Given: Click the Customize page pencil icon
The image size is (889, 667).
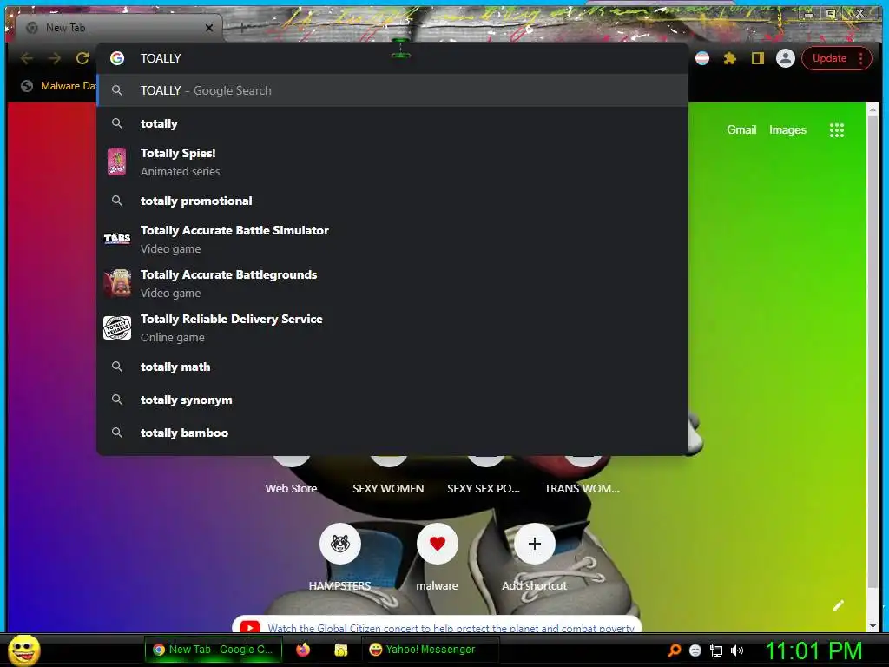Looking at the screenshot, I should [x=838, y=605].
